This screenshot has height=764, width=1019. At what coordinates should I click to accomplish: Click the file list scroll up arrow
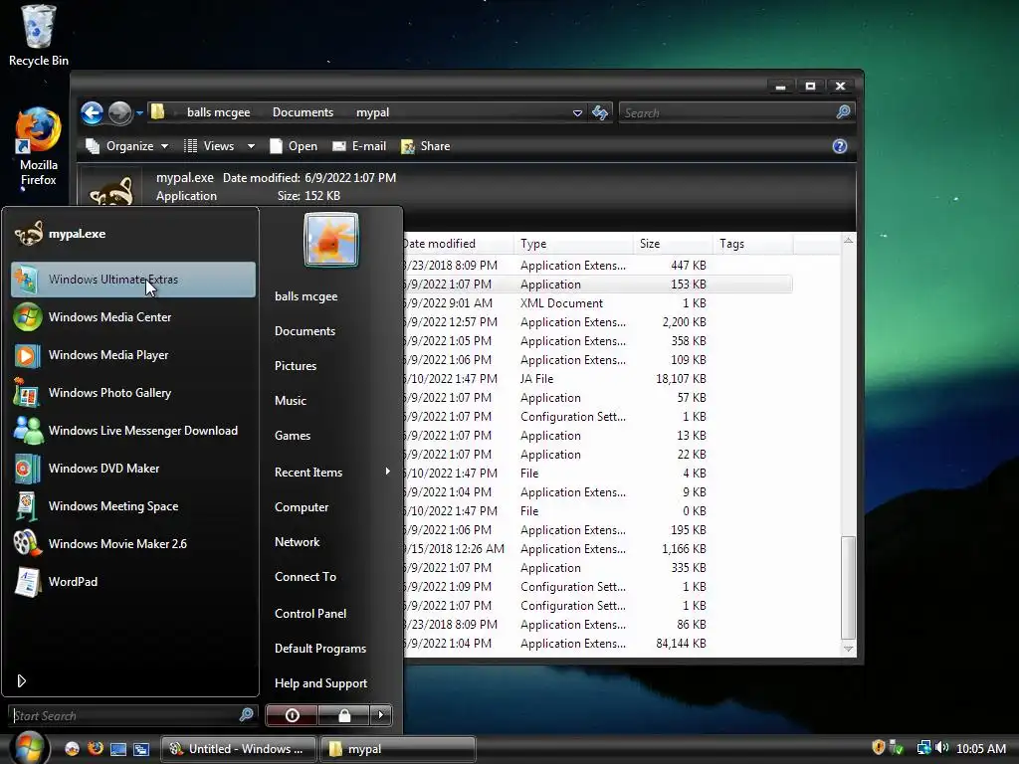point(848,241)
